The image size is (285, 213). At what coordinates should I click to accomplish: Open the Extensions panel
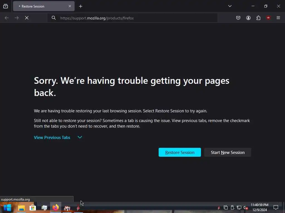pyautogui.click(x=258, y=18)
